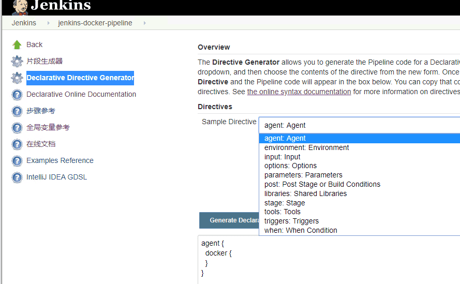Open the Jenkins breadcrumb link
460x284 pixels.
(x=24, y=23)
